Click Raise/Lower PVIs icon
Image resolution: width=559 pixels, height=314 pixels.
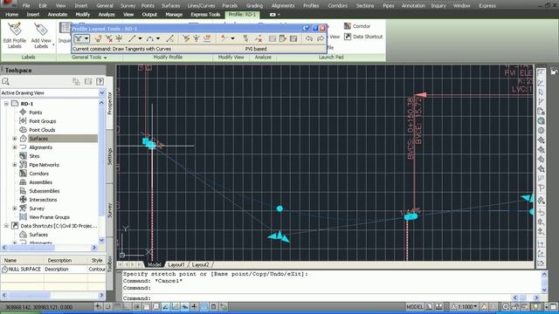tap(197, 38)
